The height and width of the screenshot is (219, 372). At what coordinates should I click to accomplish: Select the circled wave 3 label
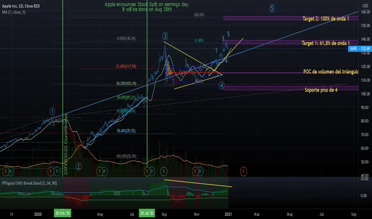pyautogui.click(x=165, y=36)
